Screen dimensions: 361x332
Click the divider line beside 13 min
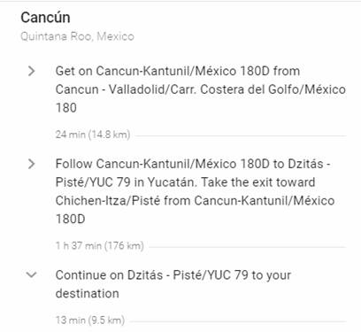238,321
